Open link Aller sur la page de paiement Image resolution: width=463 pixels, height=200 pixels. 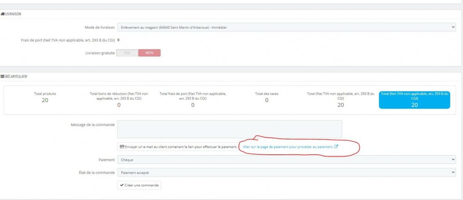click(288, 146)
